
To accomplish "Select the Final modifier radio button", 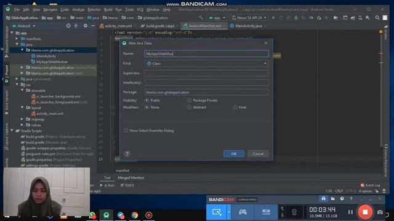I will click(x=235, y=107).
